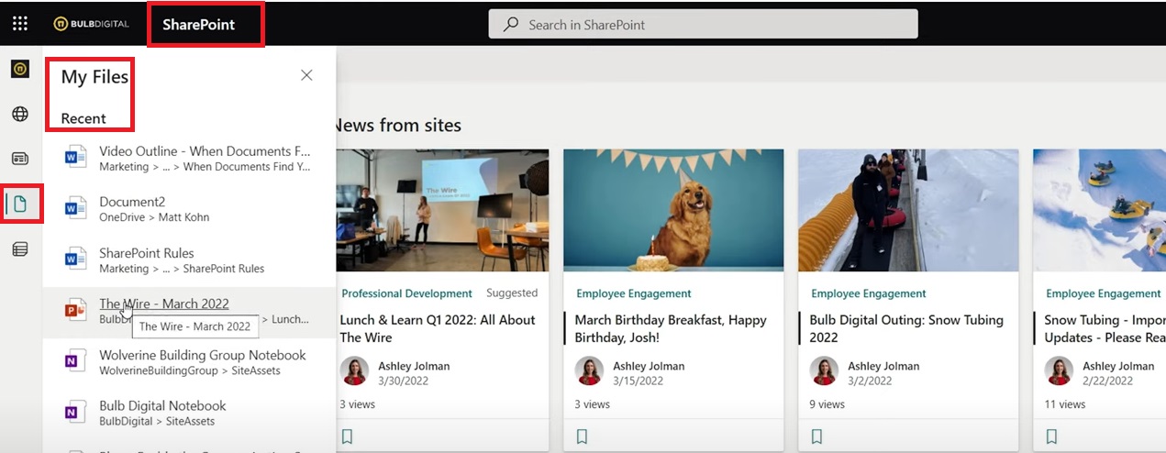The height and width of the screenshot is (453, 1166).
Task: Bookmark the Bulb Digital Outing post
Action: [816, 436]
